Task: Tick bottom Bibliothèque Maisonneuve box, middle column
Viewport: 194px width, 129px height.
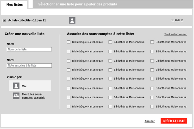Action: pos(110,107)
